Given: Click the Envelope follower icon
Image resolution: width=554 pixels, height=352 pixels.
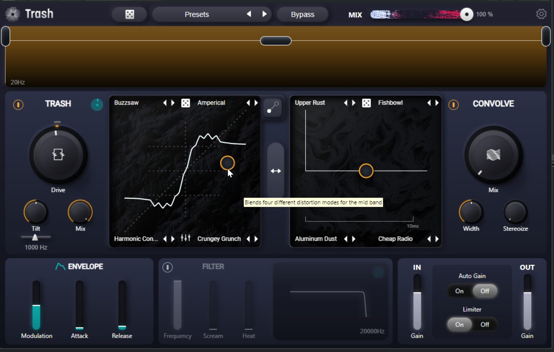Looking at the screenshot, I should pos(60,267).
